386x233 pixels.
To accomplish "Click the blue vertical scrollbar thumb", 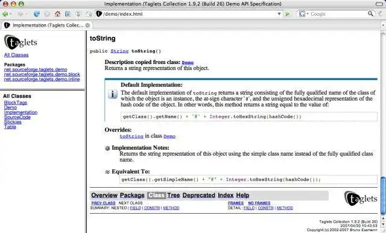I will [x=384, y=196].
